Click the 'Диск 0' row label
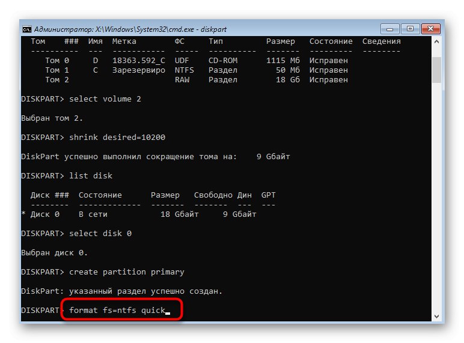464x343 pixels. tap(45, 214)
